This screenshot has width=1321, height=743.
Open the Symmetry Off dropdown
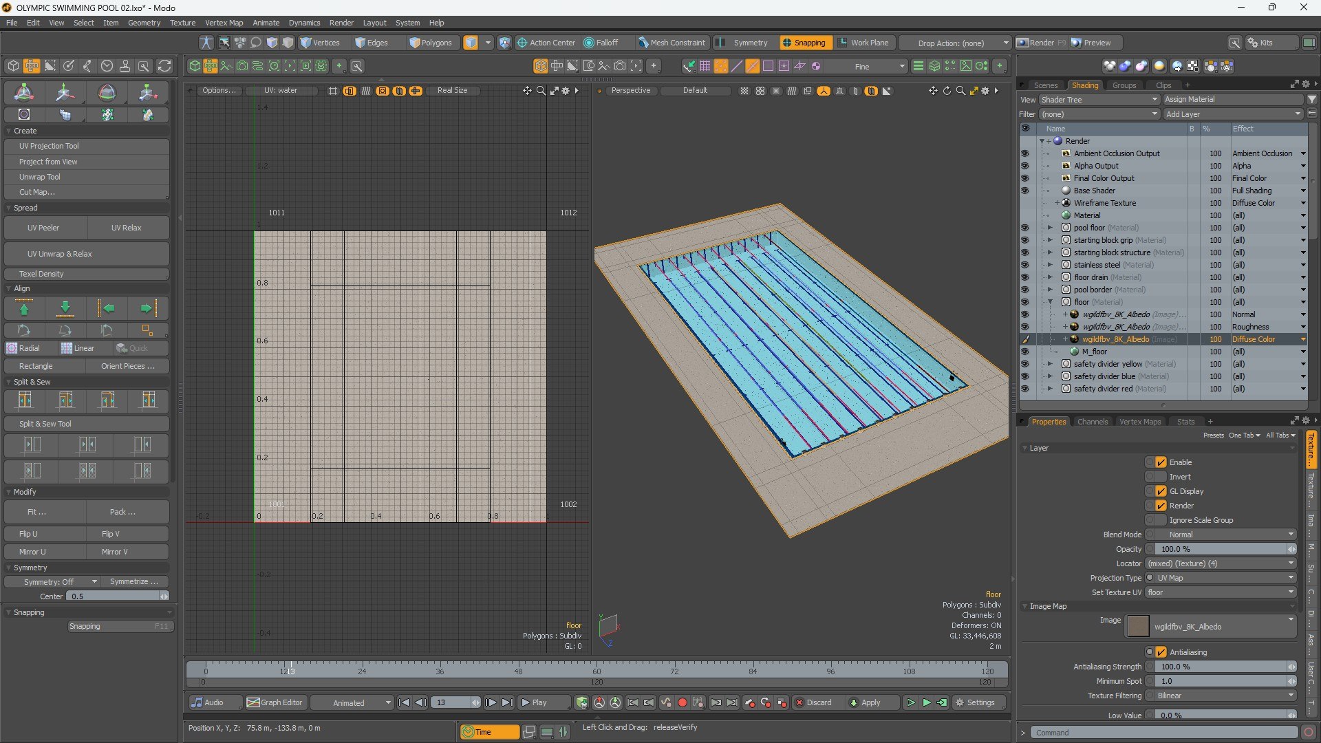52,582
